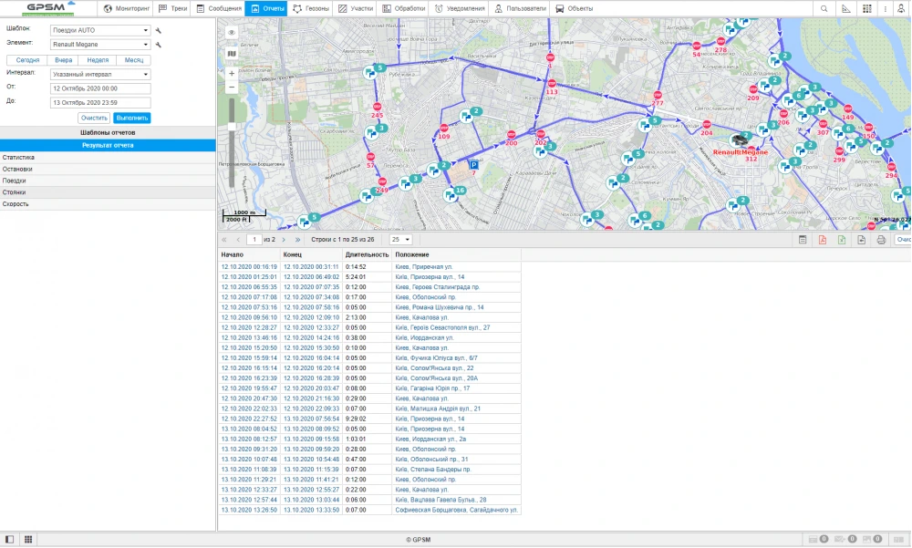Select the Неделя period option
Image resolution: width=912 pixels, height=548 pixels.
tap(98, 60)
